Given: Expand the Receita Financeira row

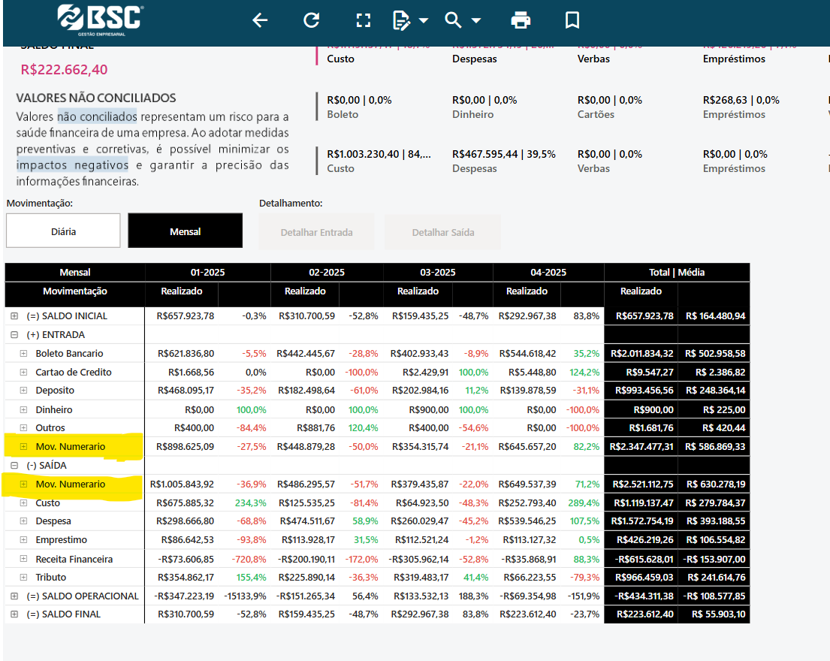Looking at the screenshot, I should point(23,559).
